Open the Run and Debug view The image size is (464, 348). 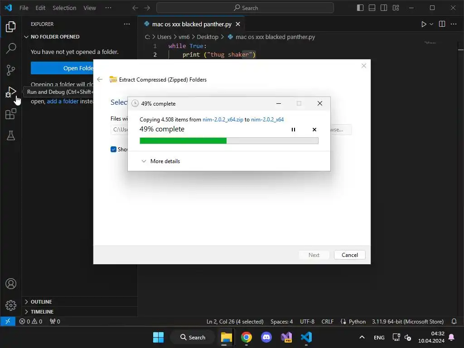click(11, 92)
